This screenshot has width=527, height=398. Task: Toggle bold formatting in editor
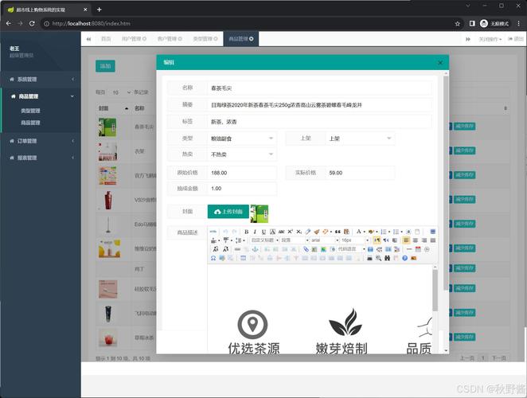tap(246, 232)
